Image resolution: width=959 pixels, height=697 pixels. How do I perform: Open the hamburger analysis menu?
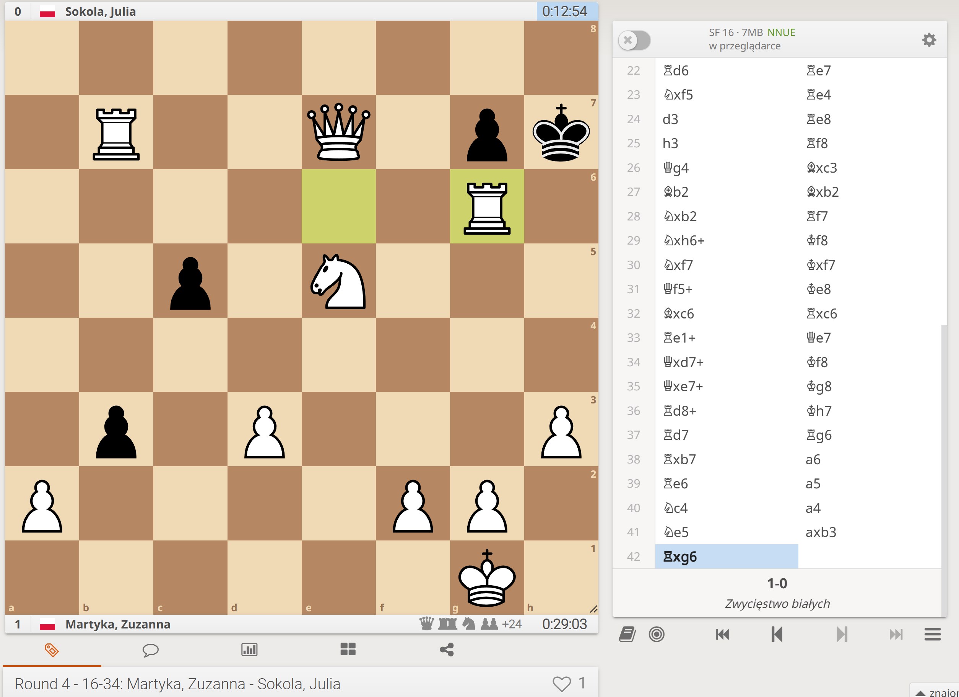click(932, 634)
